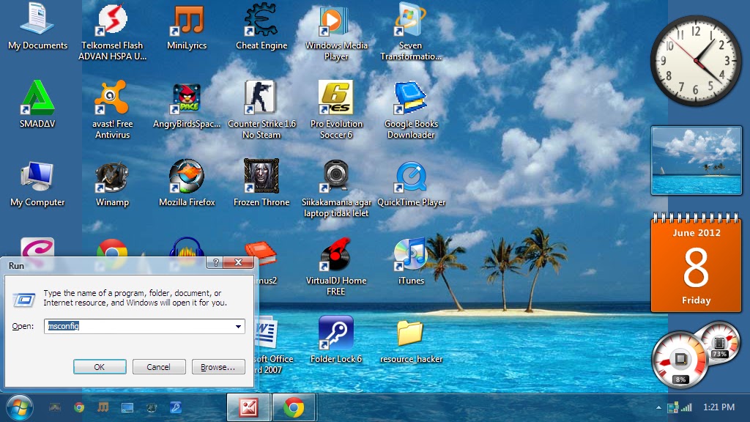750x422 pixels.
Task: Open resource_hacker folder
Action: point(411,341)
